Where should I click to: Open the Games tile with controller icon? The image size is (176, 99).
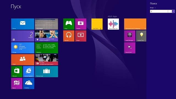pyautogui.click(x=69, y=24)
